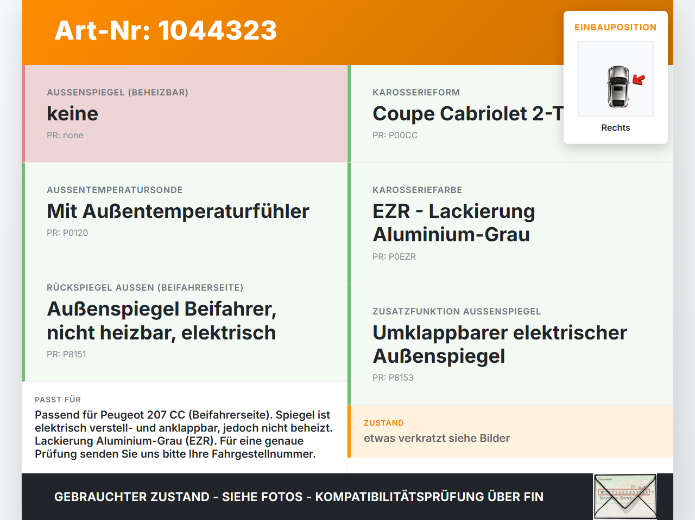695x520 pixels.
Task: Click the PASST FÜR label
Action: click(58, 400)
